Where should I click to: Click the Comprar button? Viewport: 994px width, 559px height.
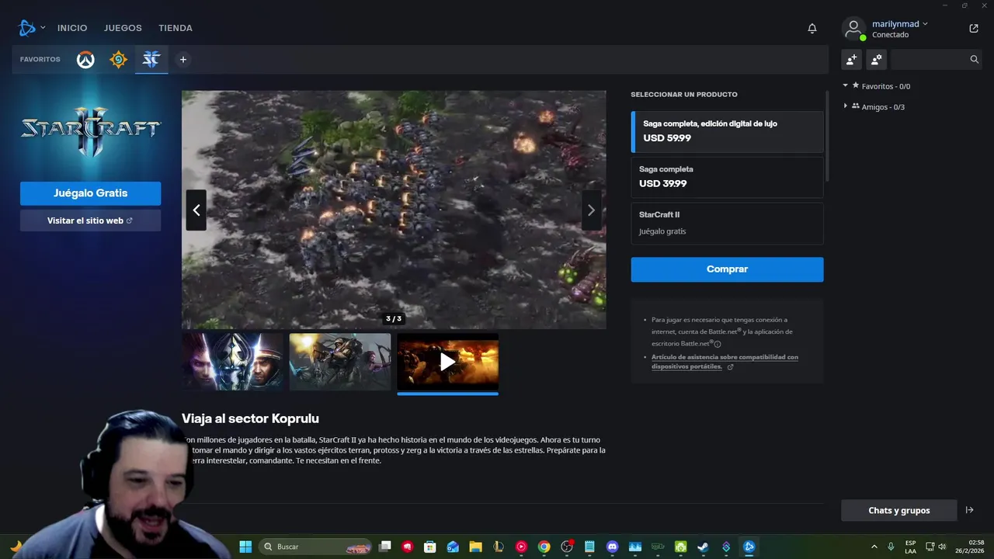click(x=728, y=269)
